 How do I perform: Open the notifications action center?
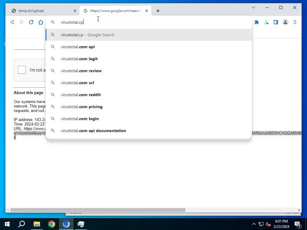(297, 224)
